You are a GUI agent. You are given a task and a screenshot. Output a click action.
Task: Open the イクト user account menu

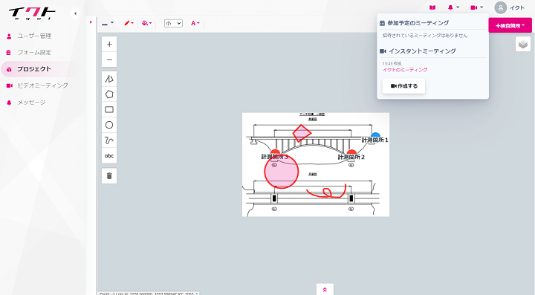point(510,8)
